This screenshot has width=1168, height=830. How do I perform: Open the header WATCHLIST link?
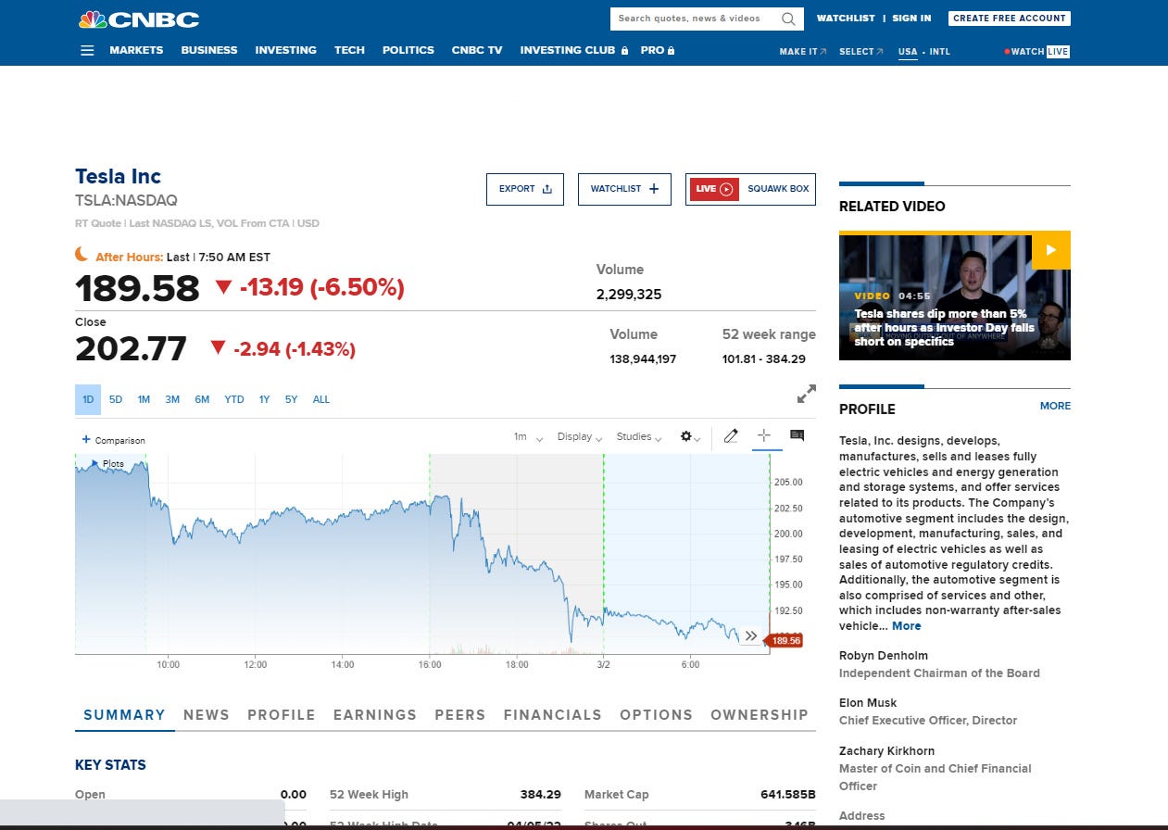846,19
